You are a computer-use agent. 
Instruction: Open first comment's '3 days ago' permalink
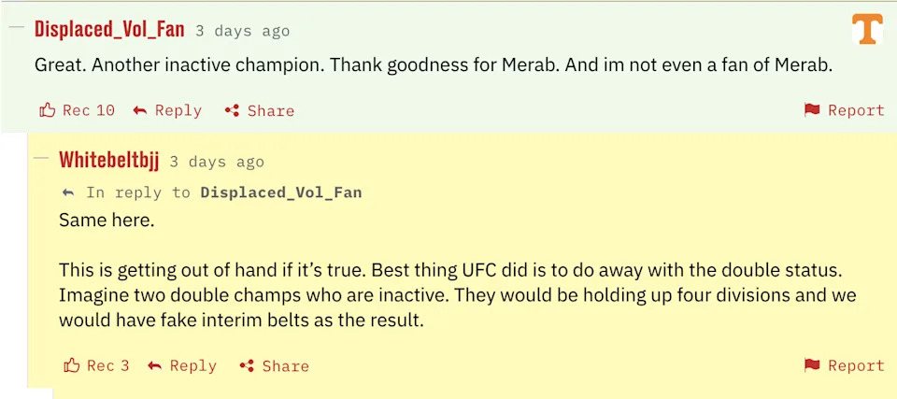click(243, 31)
